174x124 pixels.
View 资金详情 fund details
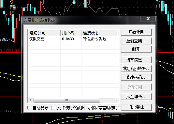click(136, 97)
